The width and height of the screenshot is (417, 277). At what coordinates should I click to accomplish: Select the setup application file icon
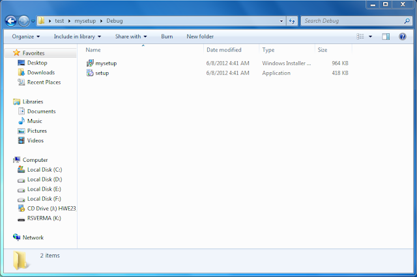pos(90,73)
